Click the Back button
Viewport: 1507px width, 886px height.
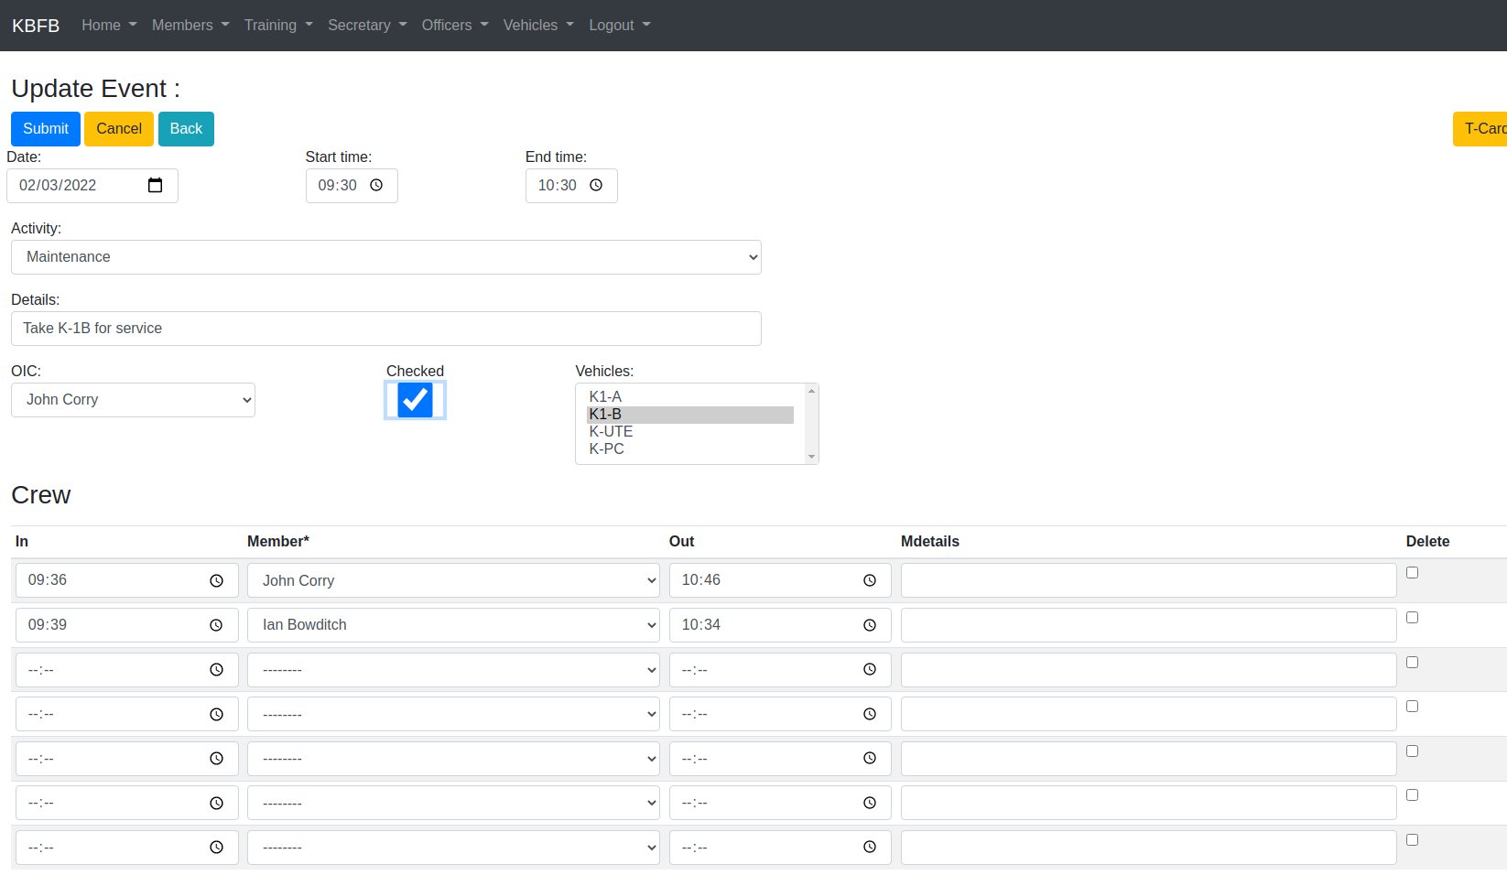(x=186, y=129)
